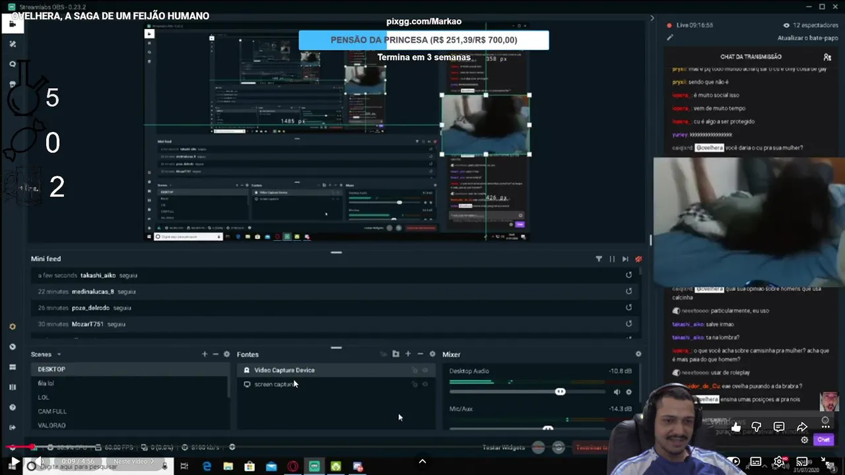Viewport: 845px width, 475px height.
Task: Click the logout icon in the sidebar
Action: coord(13,427)
